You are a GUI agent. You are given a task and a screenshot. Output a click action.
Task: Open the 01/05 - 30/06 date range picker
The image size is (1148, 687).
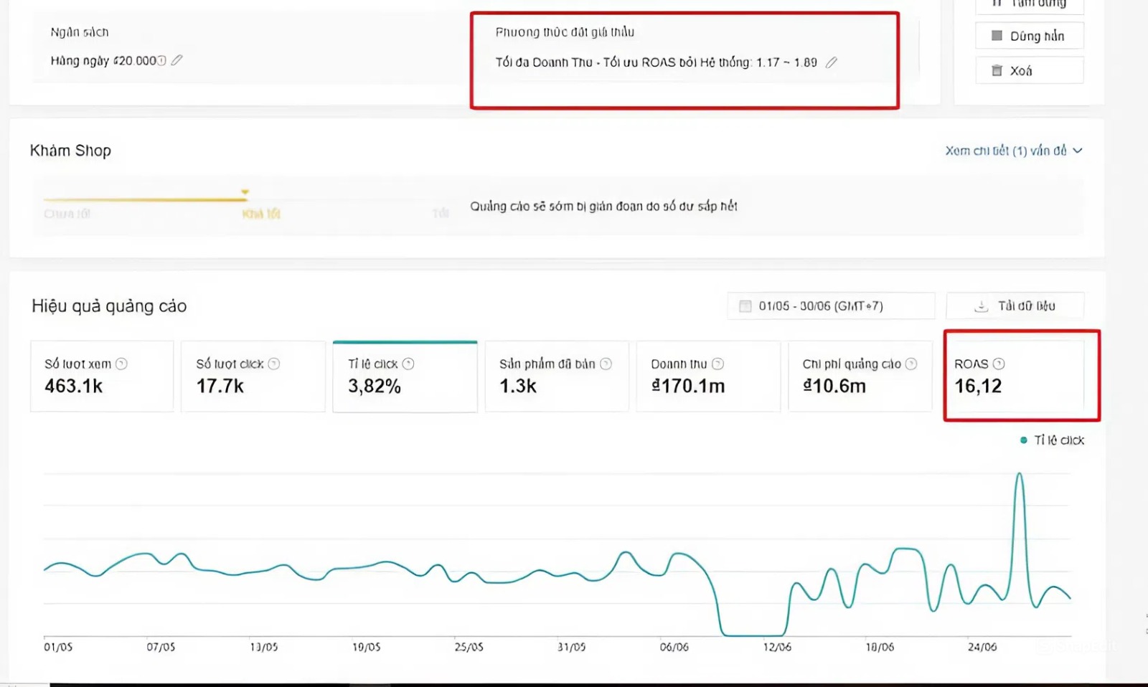[x=830, y=306]
